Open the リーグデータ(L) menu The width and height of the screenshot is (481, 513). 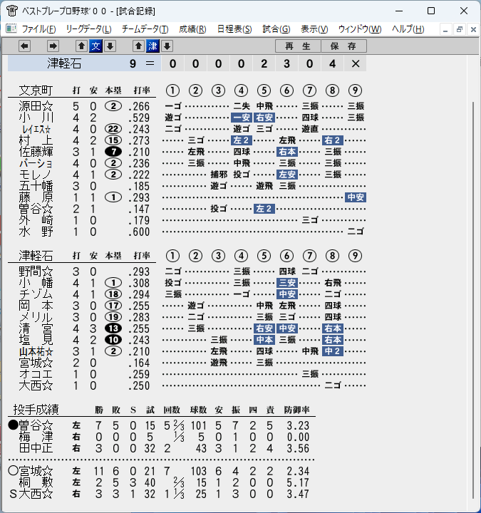coord(88,29)
